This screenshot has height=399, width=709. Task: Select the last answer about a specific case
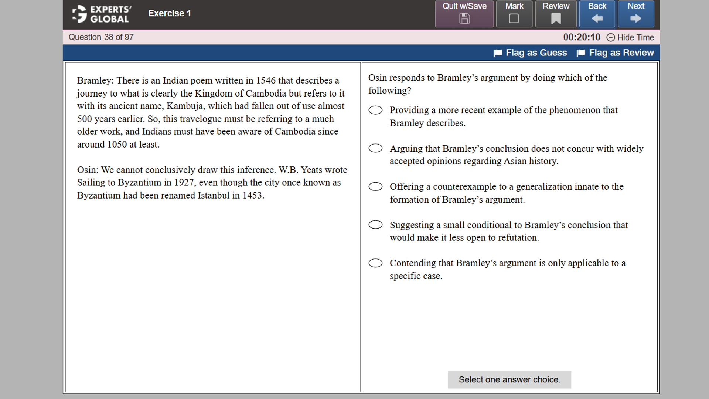point(375,263)
